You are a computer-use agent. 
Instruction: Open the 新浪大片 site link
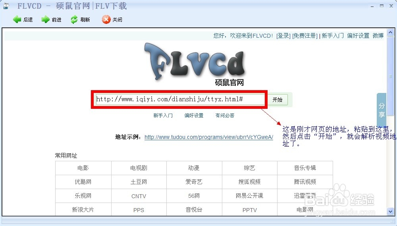pyautogui.click(x=83, y=210)
